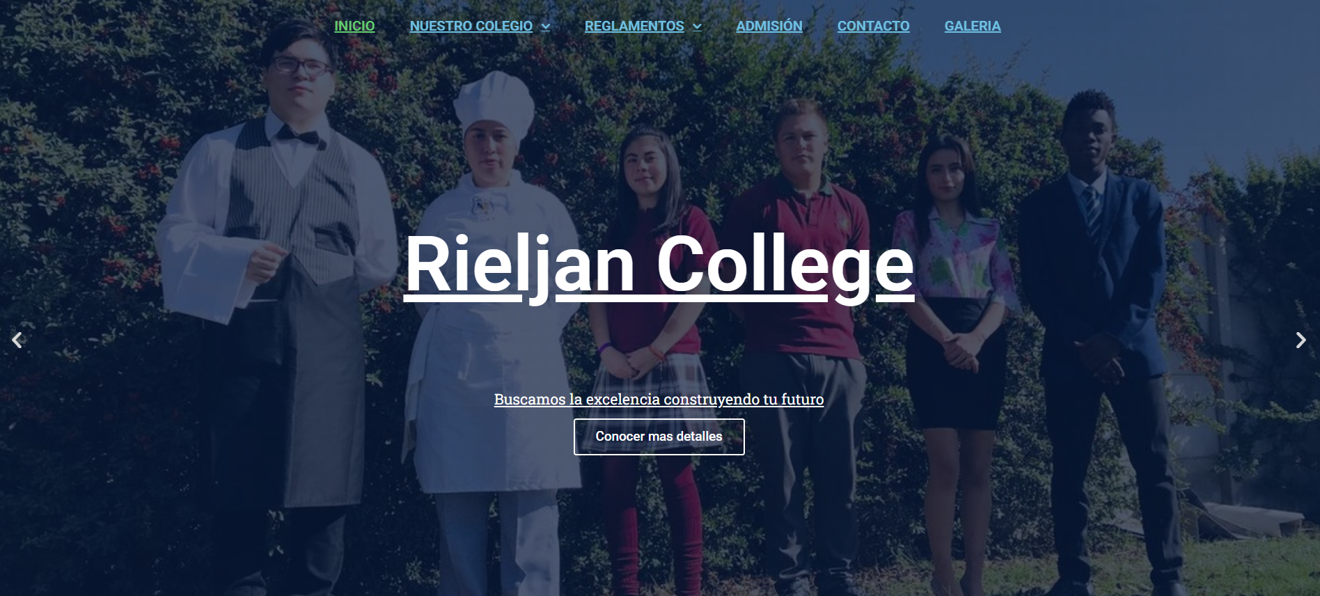This screenshot has width=1320, height=596.
Task: Click the chef's white hat in the photo
Action: [x=494, y=101]
